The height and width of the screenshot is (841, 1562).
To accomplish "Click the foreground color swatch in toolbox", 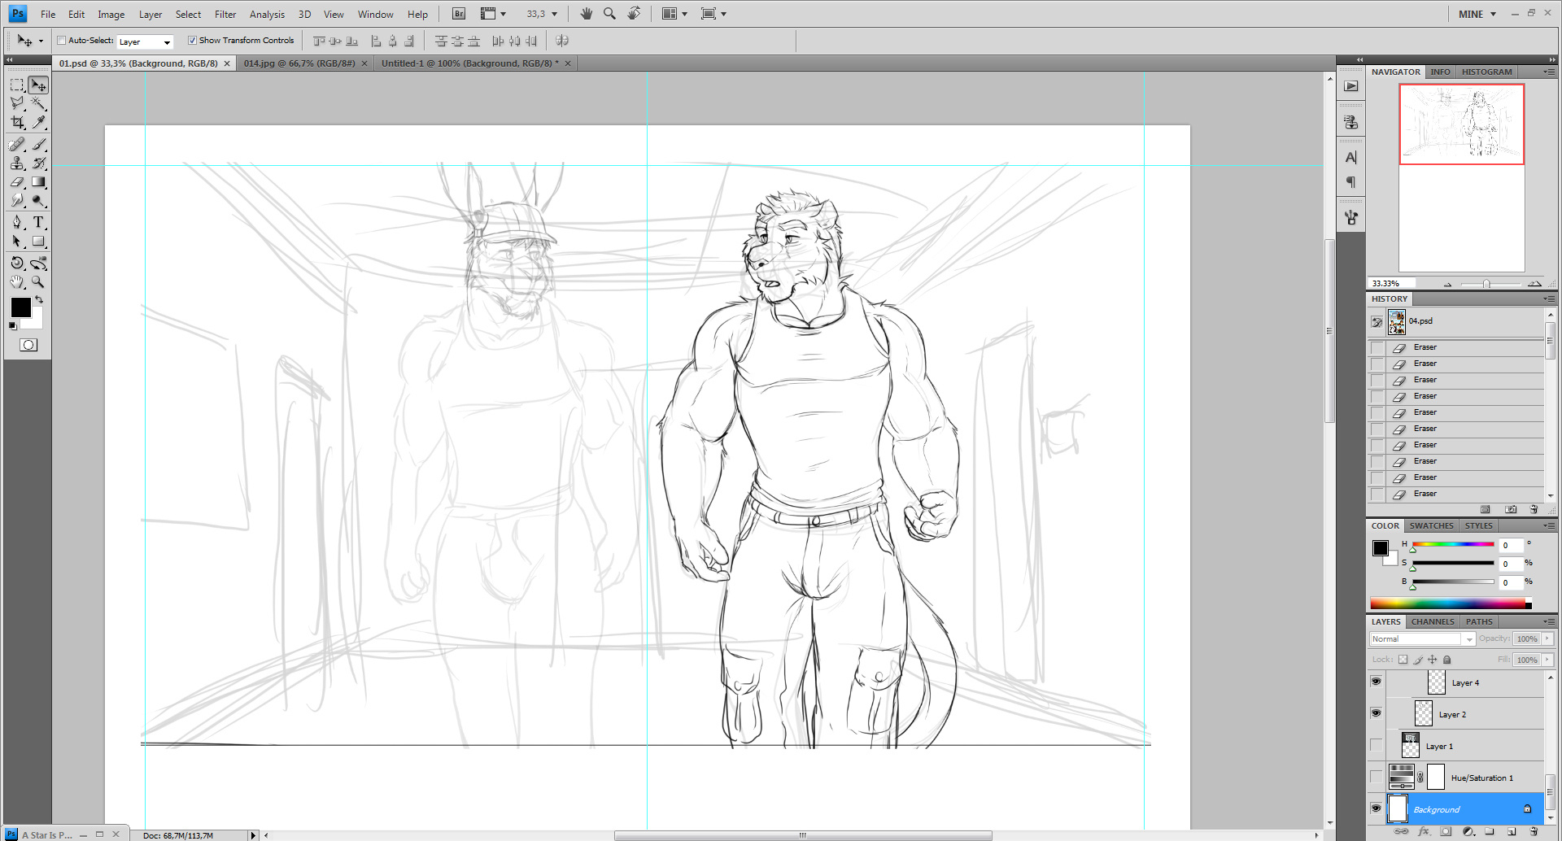I will (x=20, y=307).
